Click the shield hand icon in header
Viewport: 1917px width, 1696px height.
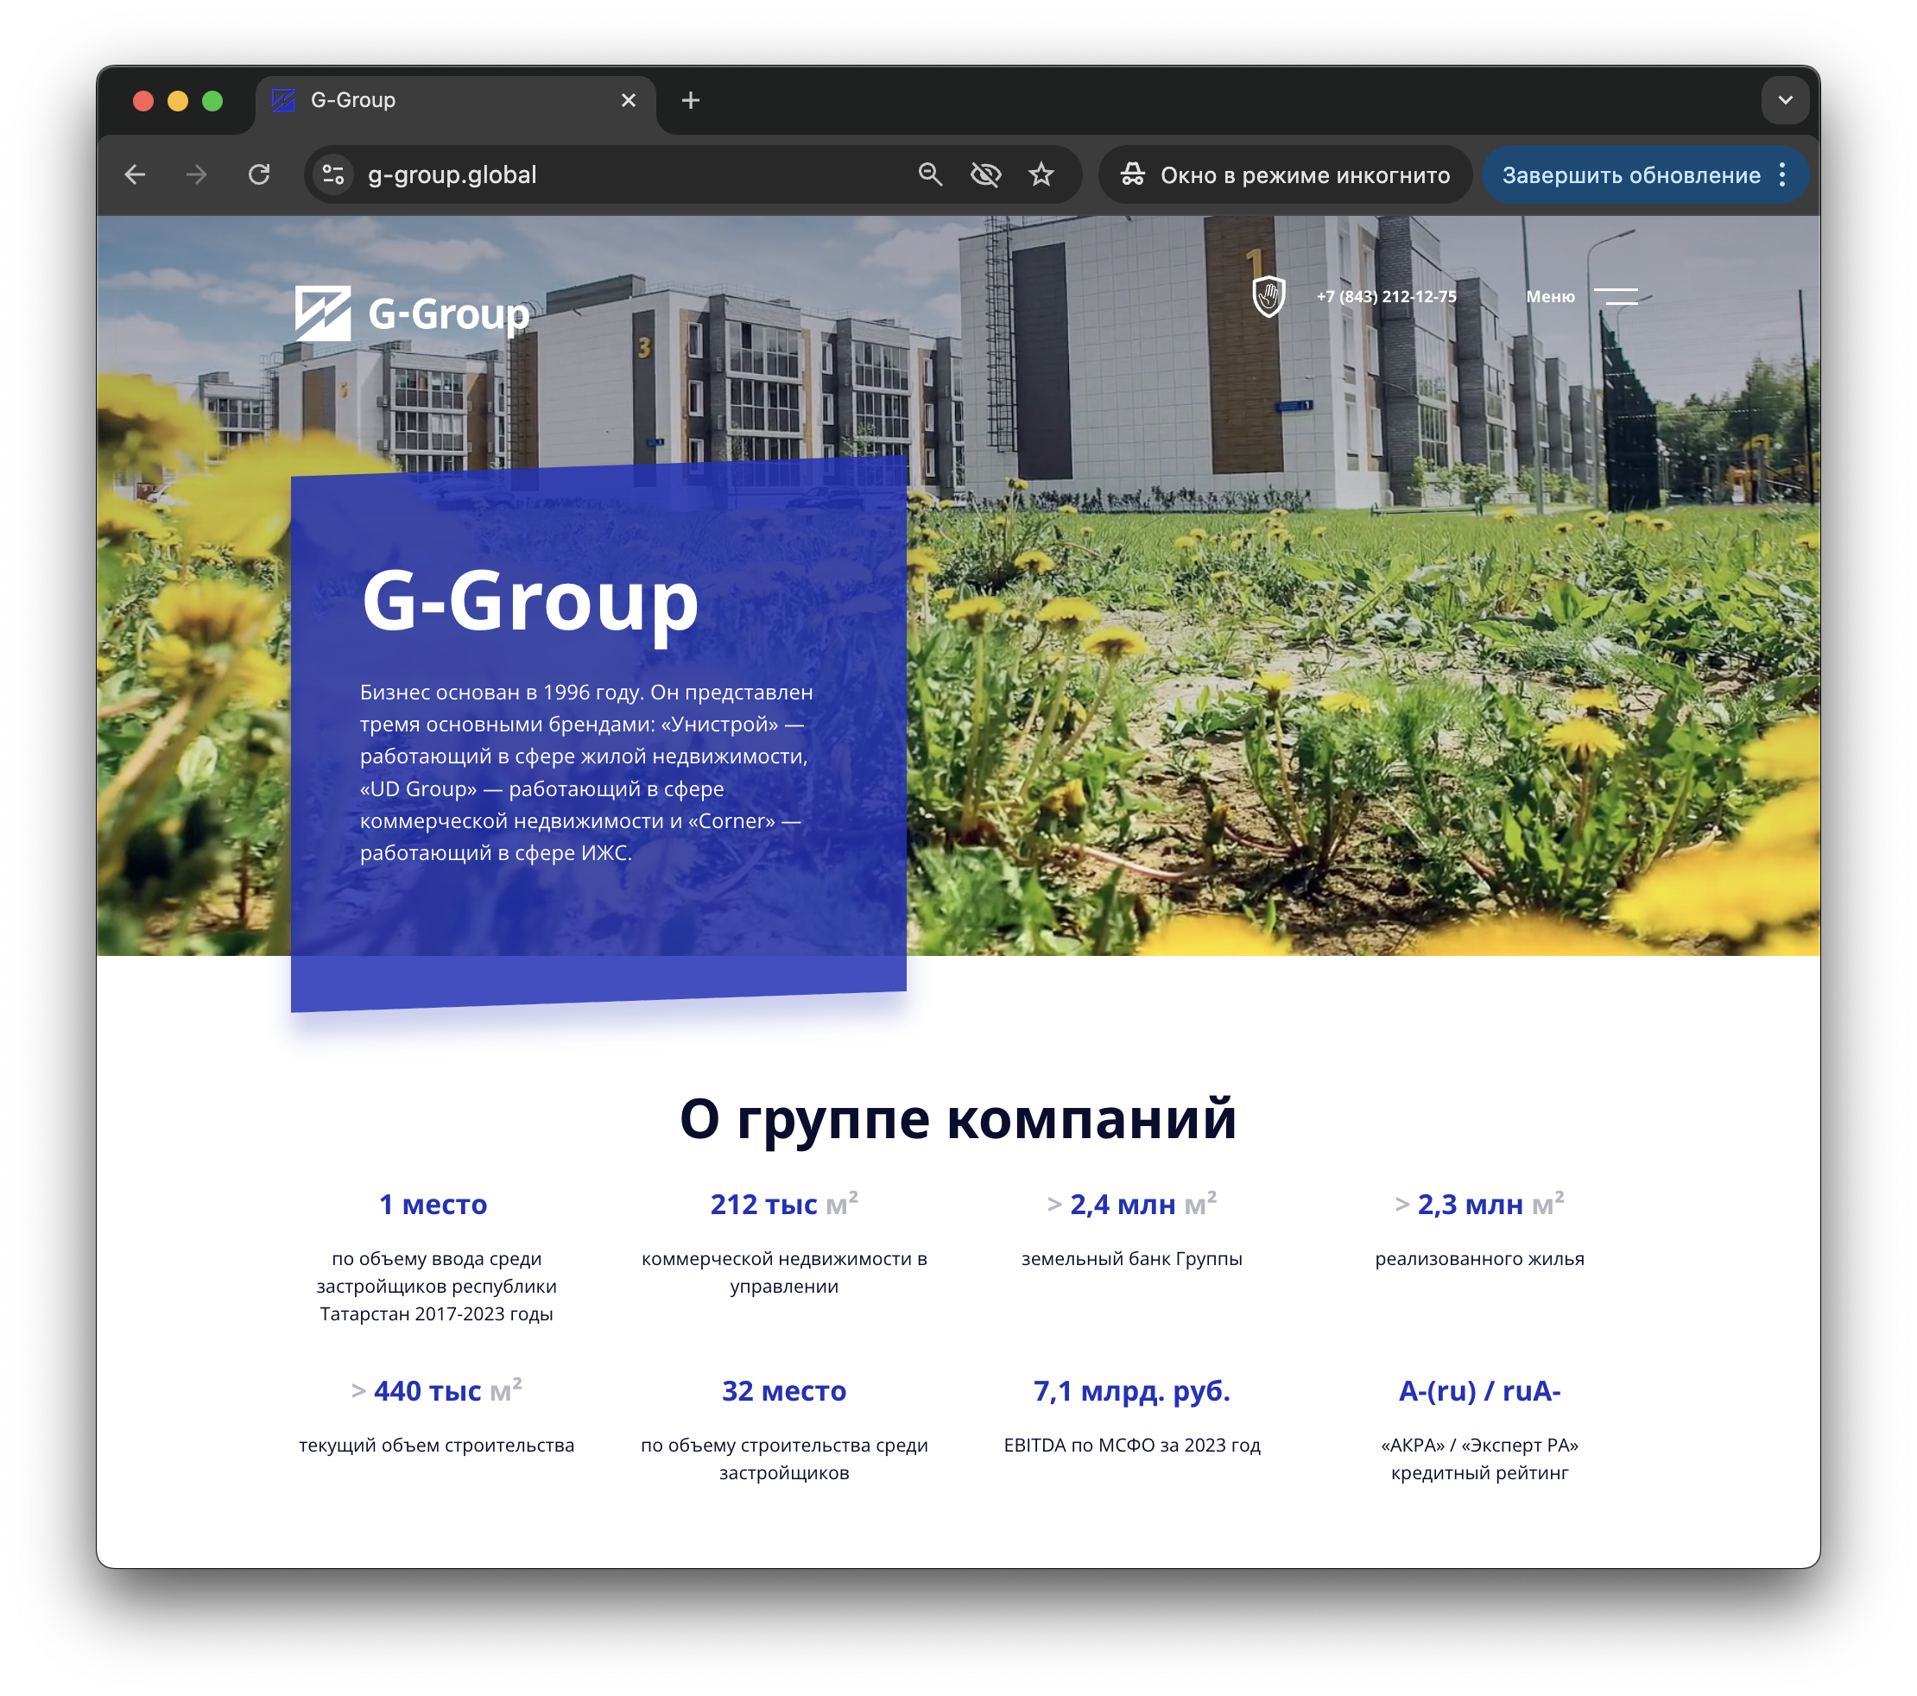pyautogui.click(x=1268, y=296)
